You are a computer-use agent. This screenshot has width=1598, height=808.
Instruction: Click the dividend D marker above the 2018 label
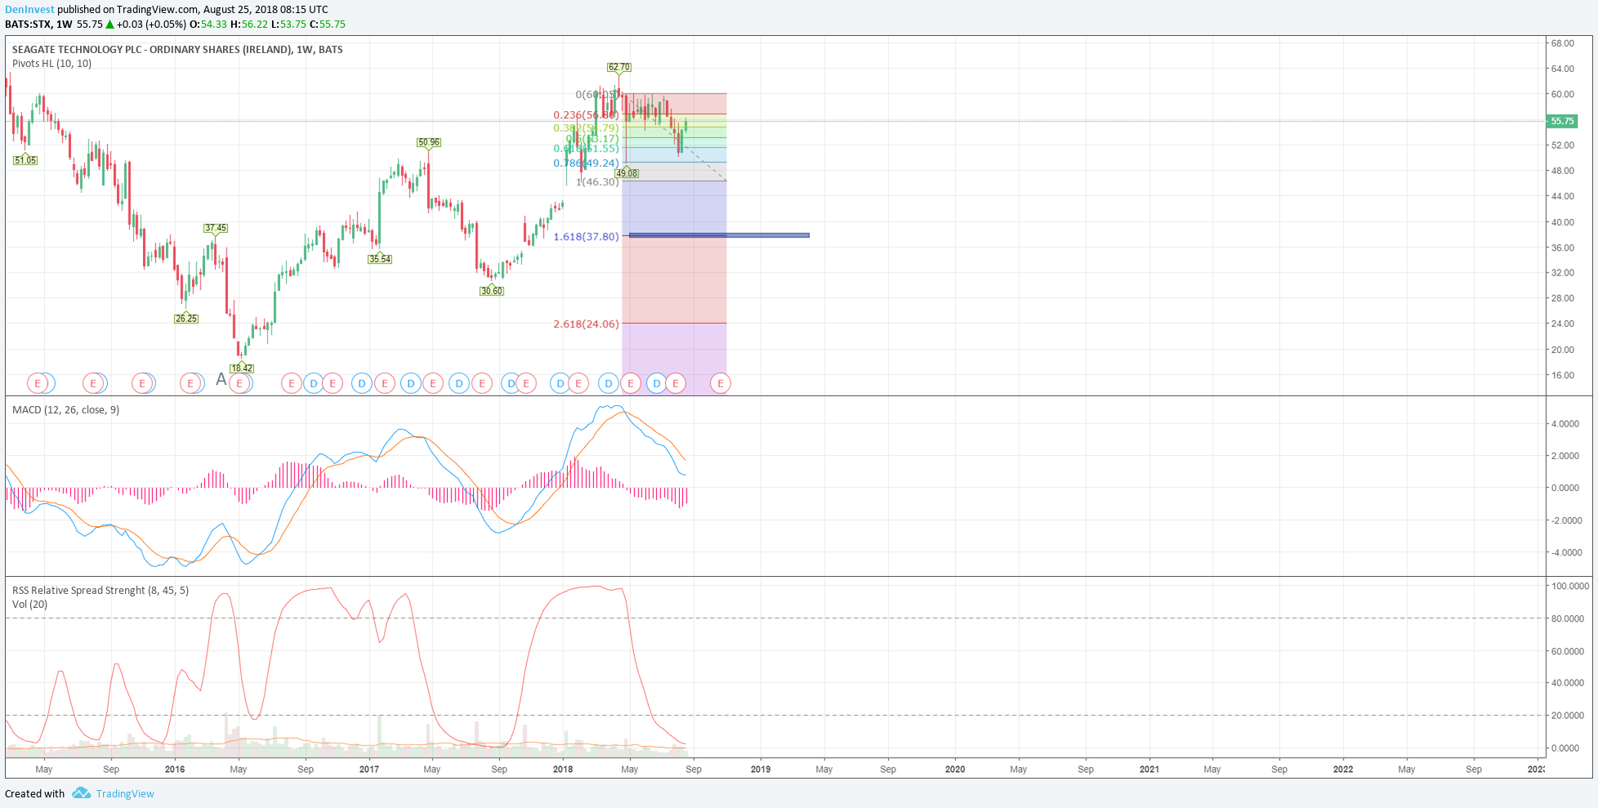(560, 382)
